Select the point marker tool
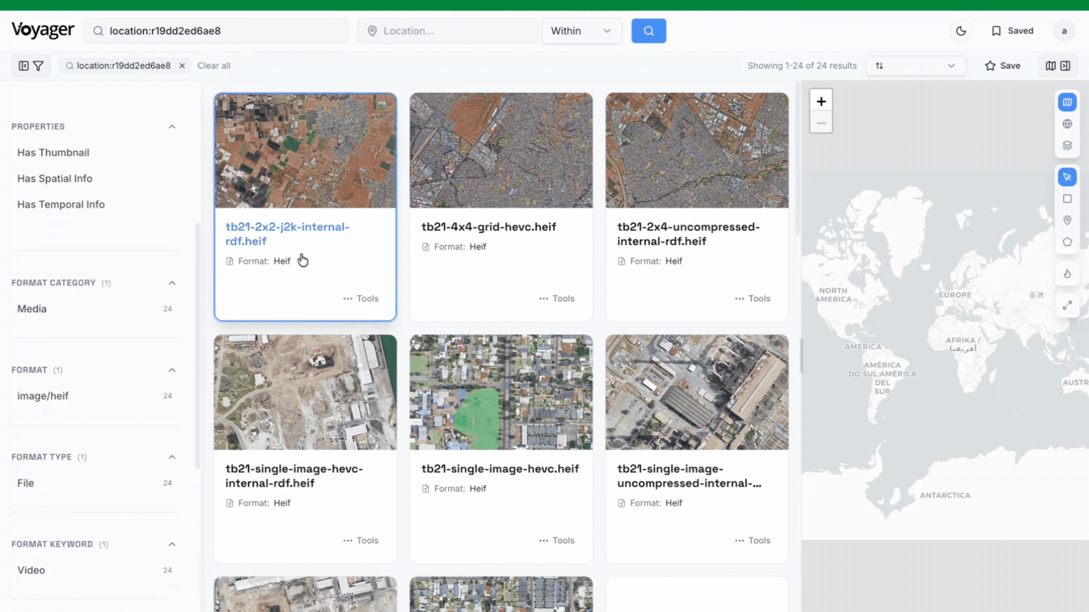 (1067, 220)
